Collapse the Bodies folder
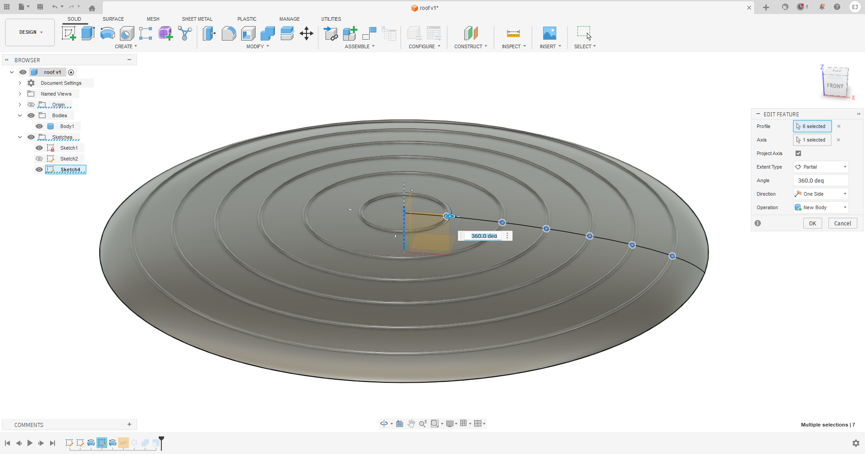Viewport: 865px width, 454px height. coord(20,115)
